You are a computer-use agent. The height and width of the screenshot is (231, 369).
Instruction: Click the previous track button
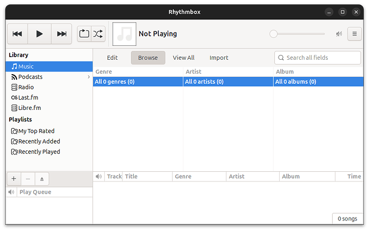(17, 34)
